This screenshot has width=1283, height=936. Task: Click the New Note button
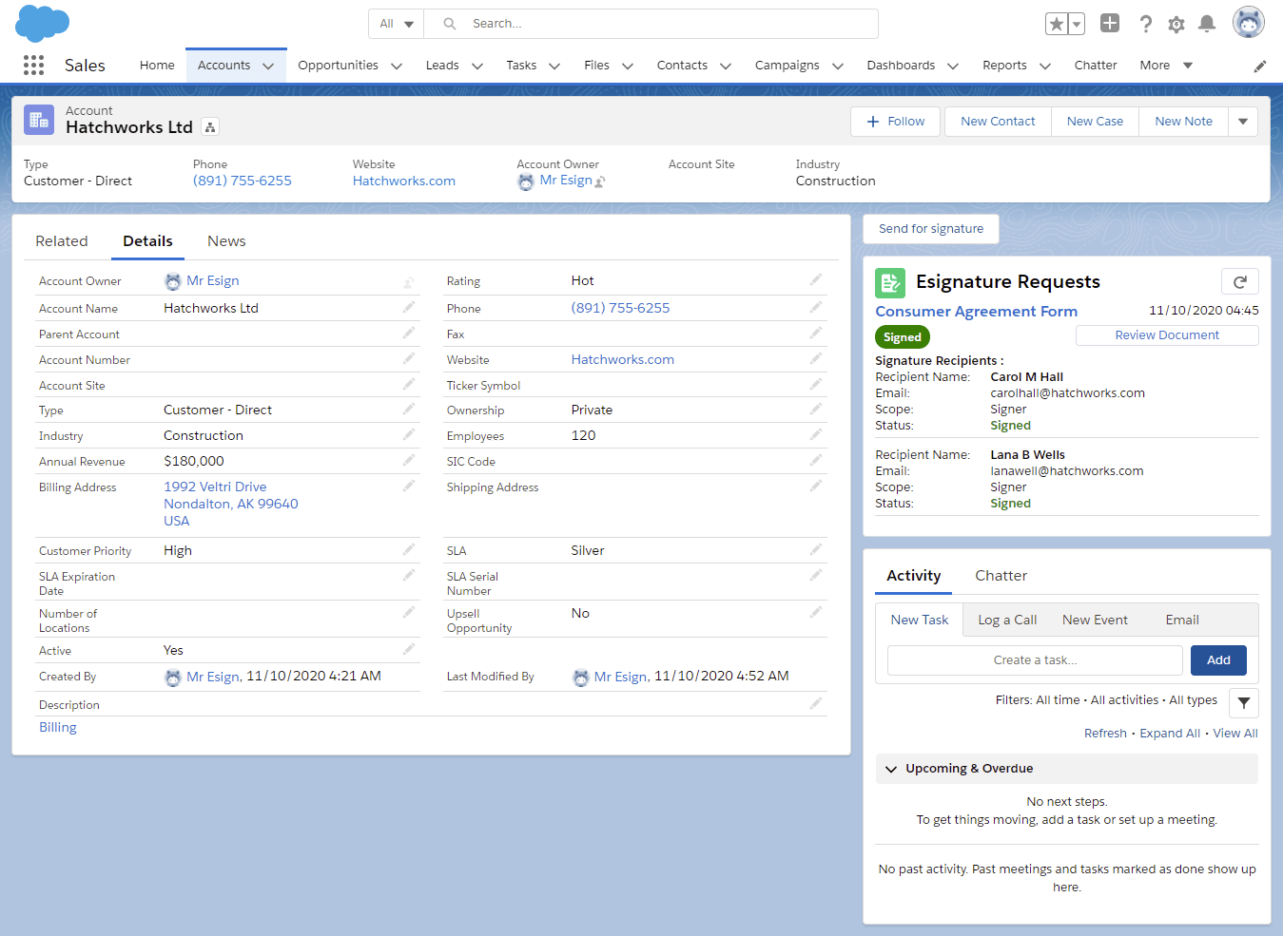[x=1183, y=122]
